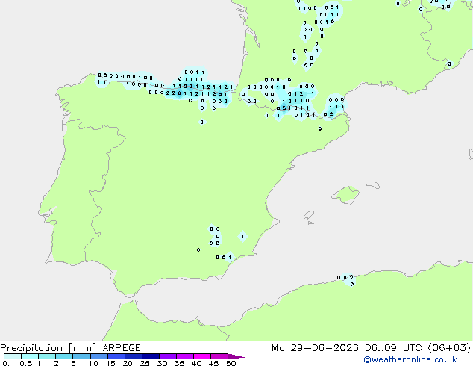
Task: Pick the 35–40 mm violet legend swatch
Action: pyautogui.click(x=185, y=356)
